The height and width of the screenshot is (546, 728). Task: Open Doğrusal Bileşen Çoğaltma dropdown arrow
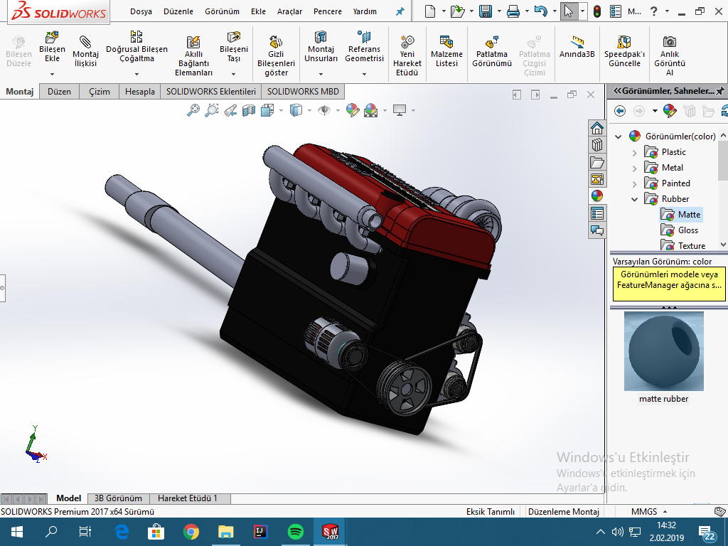point(136,74)
